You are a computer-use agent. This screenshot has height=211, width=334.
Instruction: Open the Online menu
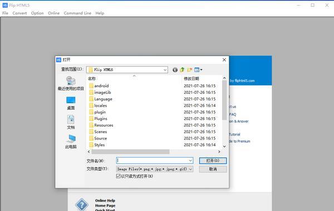(x=53, y=13)
